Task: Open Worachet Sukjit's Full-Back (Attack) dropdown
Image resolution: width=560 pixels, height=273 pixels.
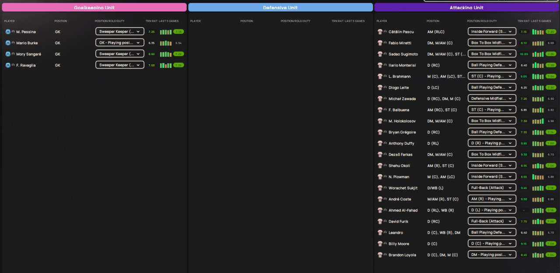Action: (492, 188)
